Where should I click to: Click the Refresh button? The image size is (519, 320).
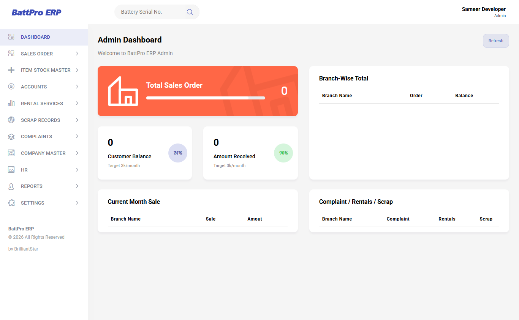tap(496, 41)
